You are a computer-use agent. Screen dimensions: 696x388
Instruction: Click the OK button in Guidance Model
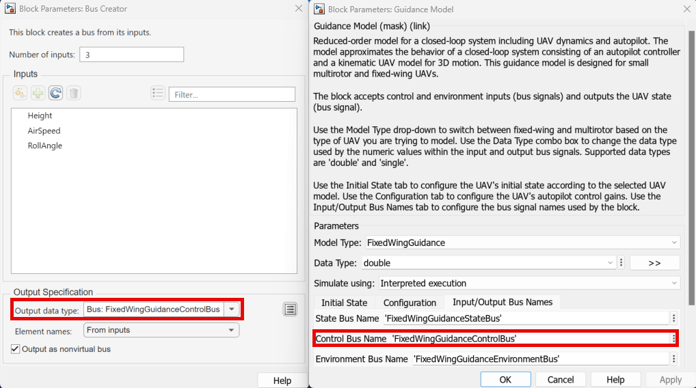tap(505, 380)
